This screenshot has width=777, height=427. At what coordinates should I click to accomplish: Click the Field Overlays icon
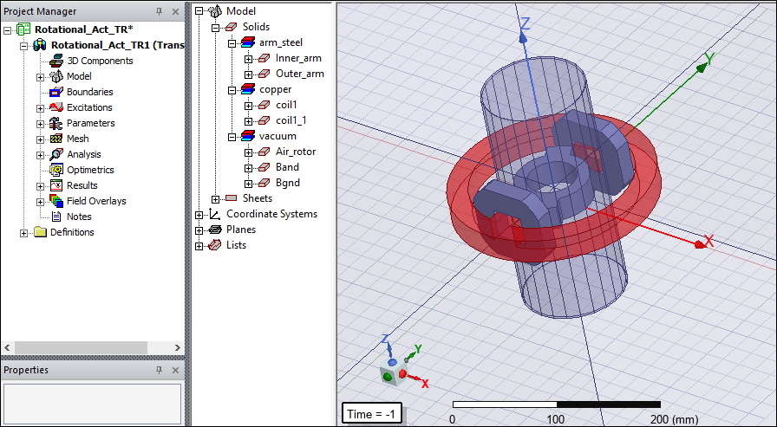[x=56, y=201]
